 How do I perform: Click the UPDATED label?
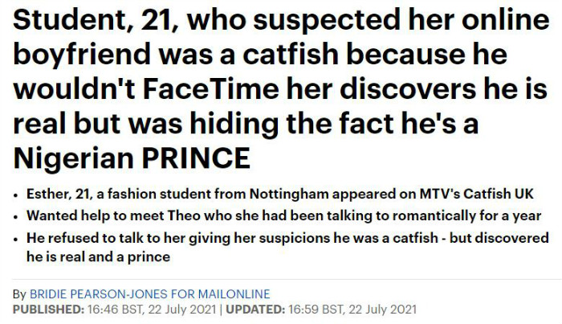[255, 310]
